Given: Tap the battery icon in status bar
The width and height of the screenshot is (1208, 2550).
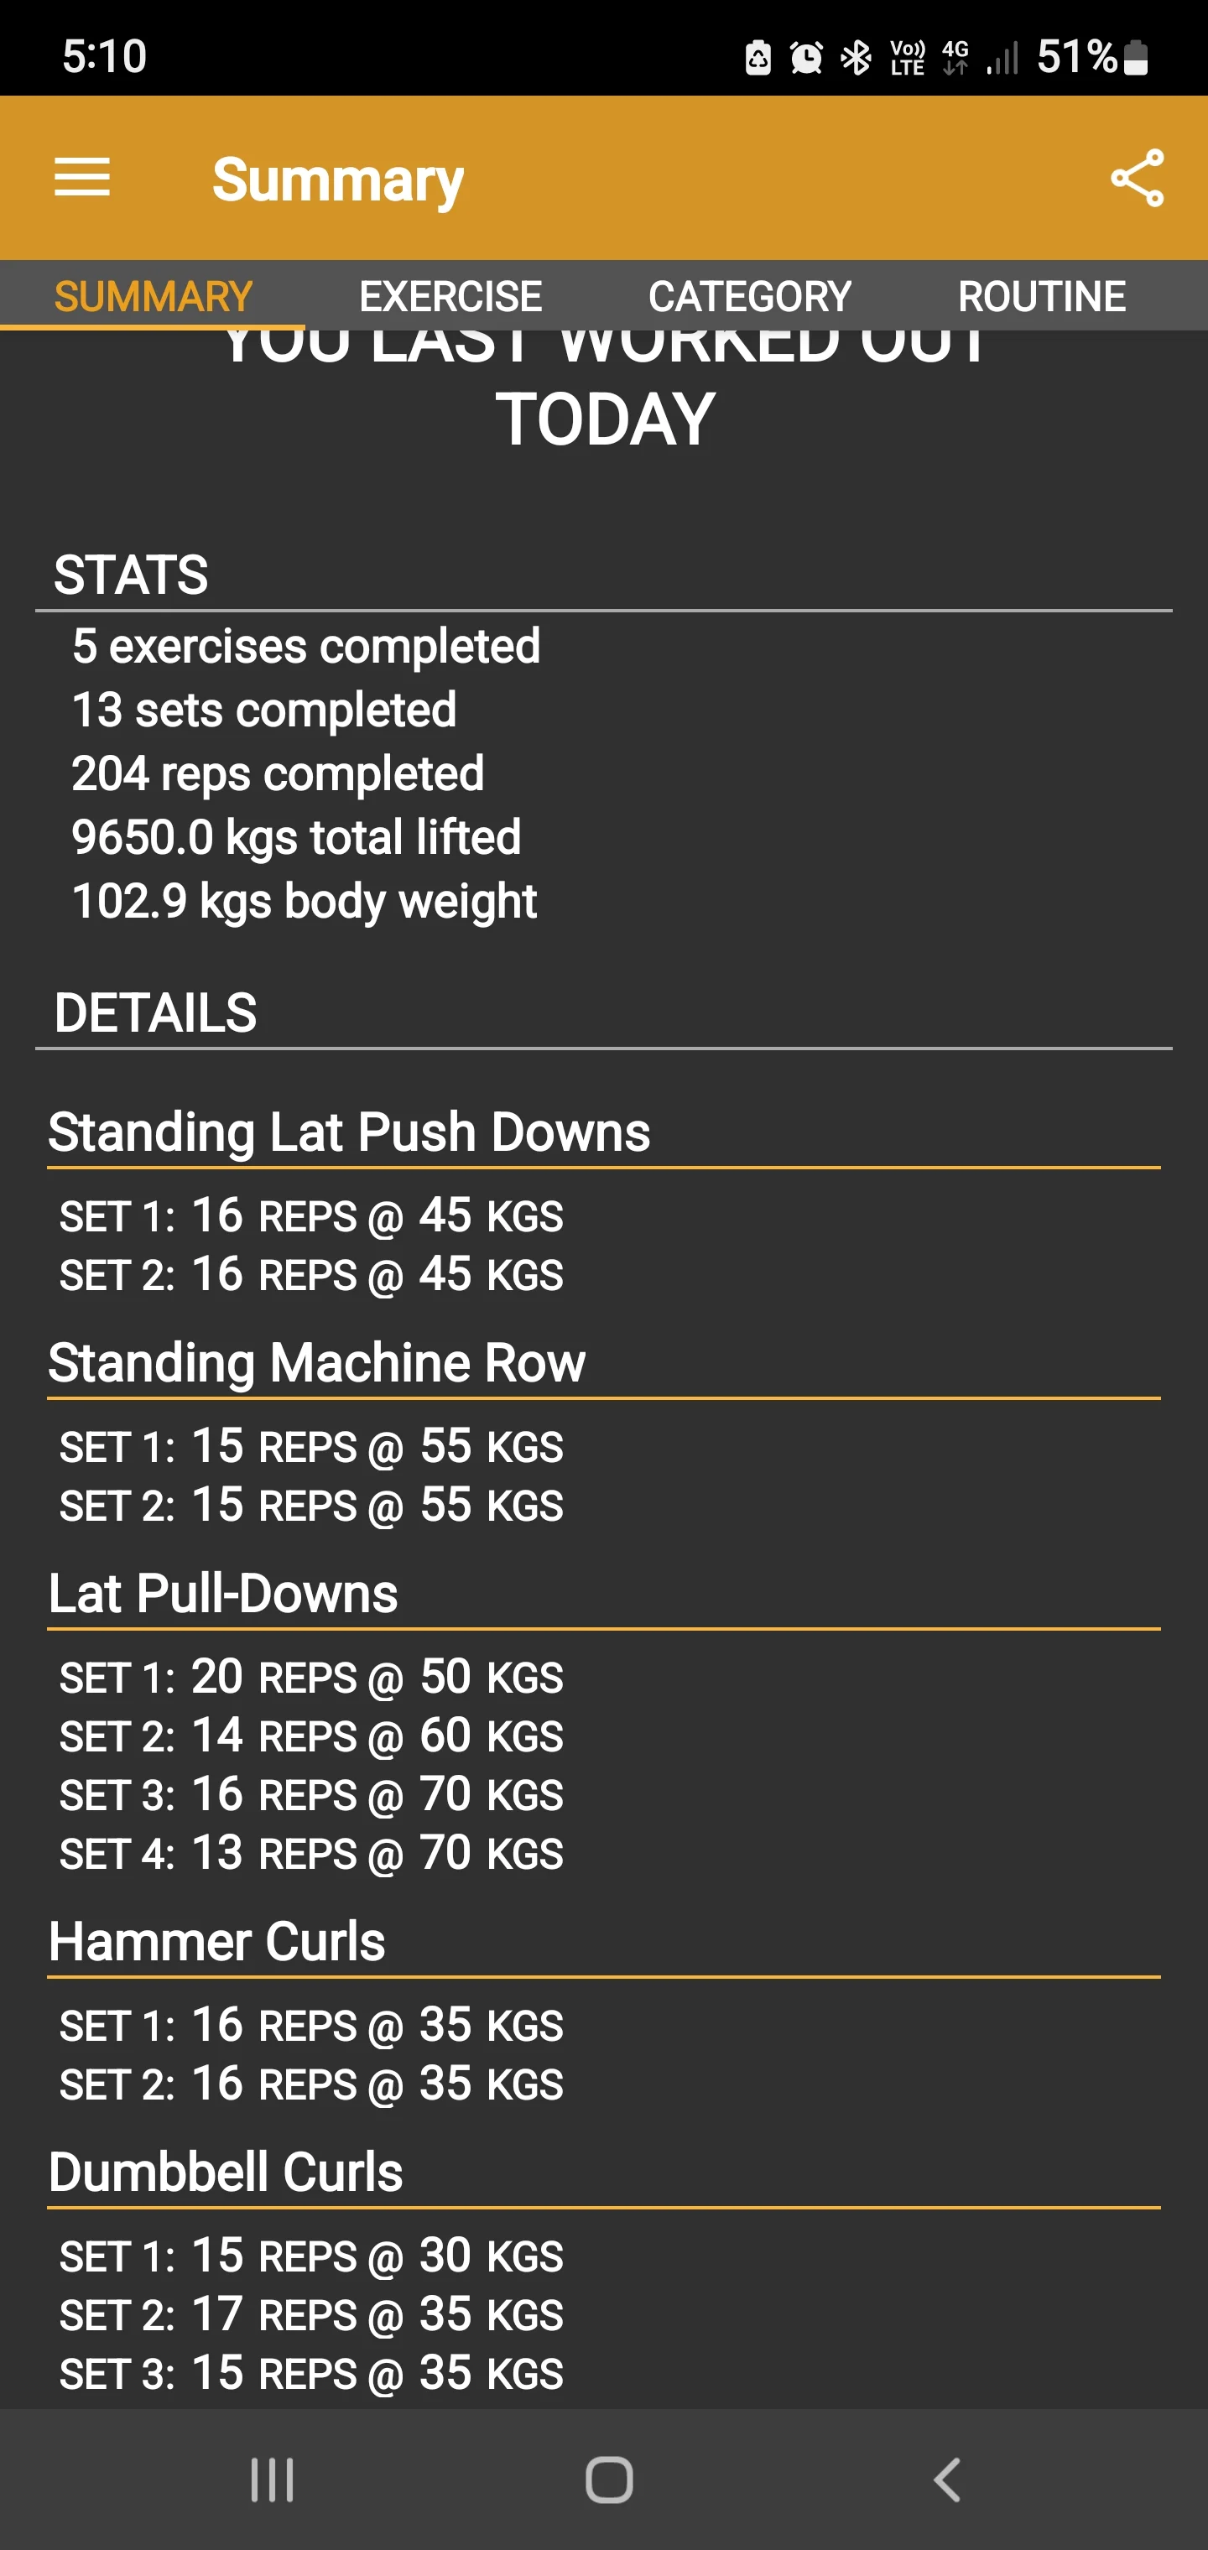Looking at the screenshot, I should click(1137, 57).
